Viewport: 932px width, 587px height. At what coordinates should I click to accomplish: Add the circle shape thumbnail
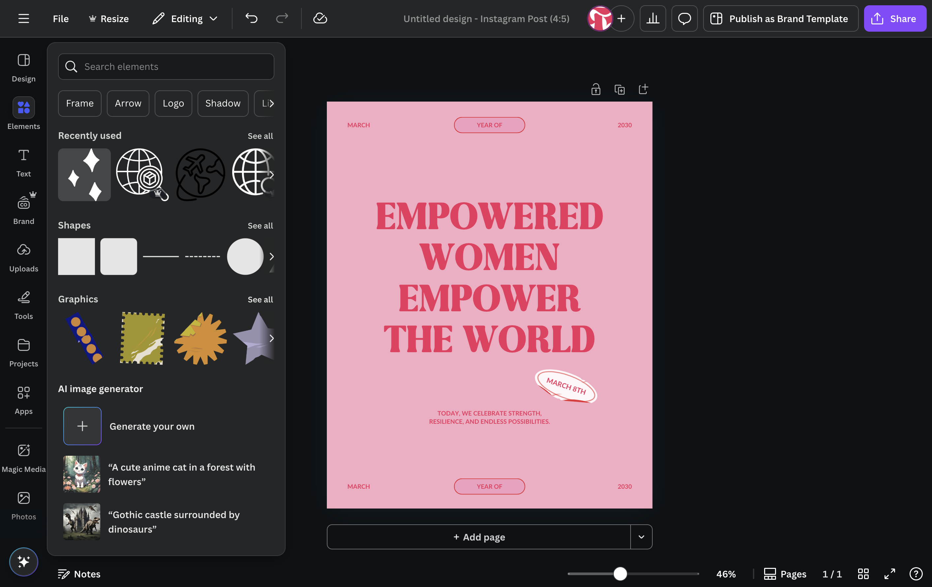[245, 256]
